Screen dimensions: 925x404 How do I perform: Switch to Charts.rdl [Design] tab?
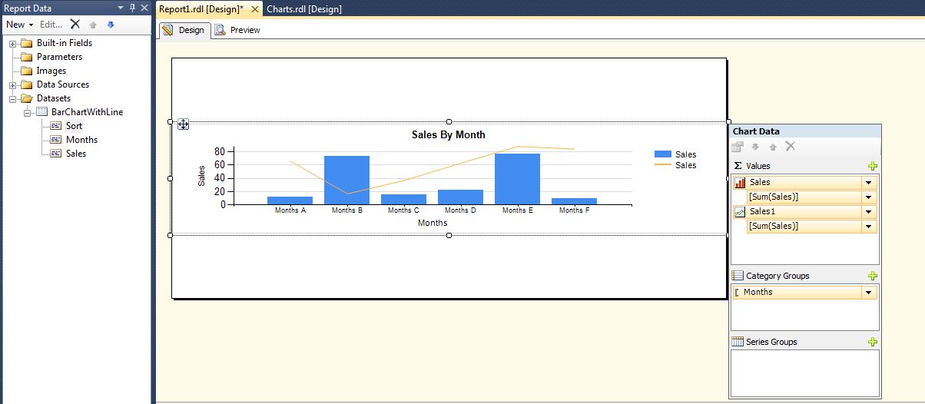[x=304, y=9]
